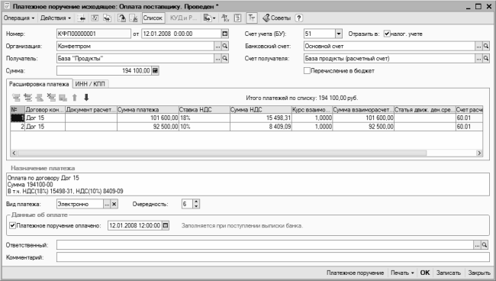
Task: Click the Список toolbar button
Action: tap(153, 18)
